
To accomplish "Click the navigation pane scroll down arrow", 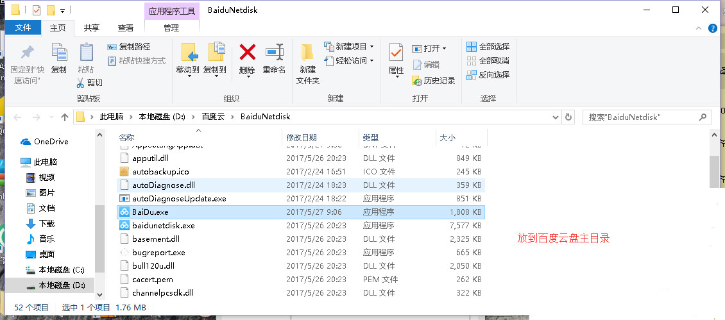I will coord(99,294).
